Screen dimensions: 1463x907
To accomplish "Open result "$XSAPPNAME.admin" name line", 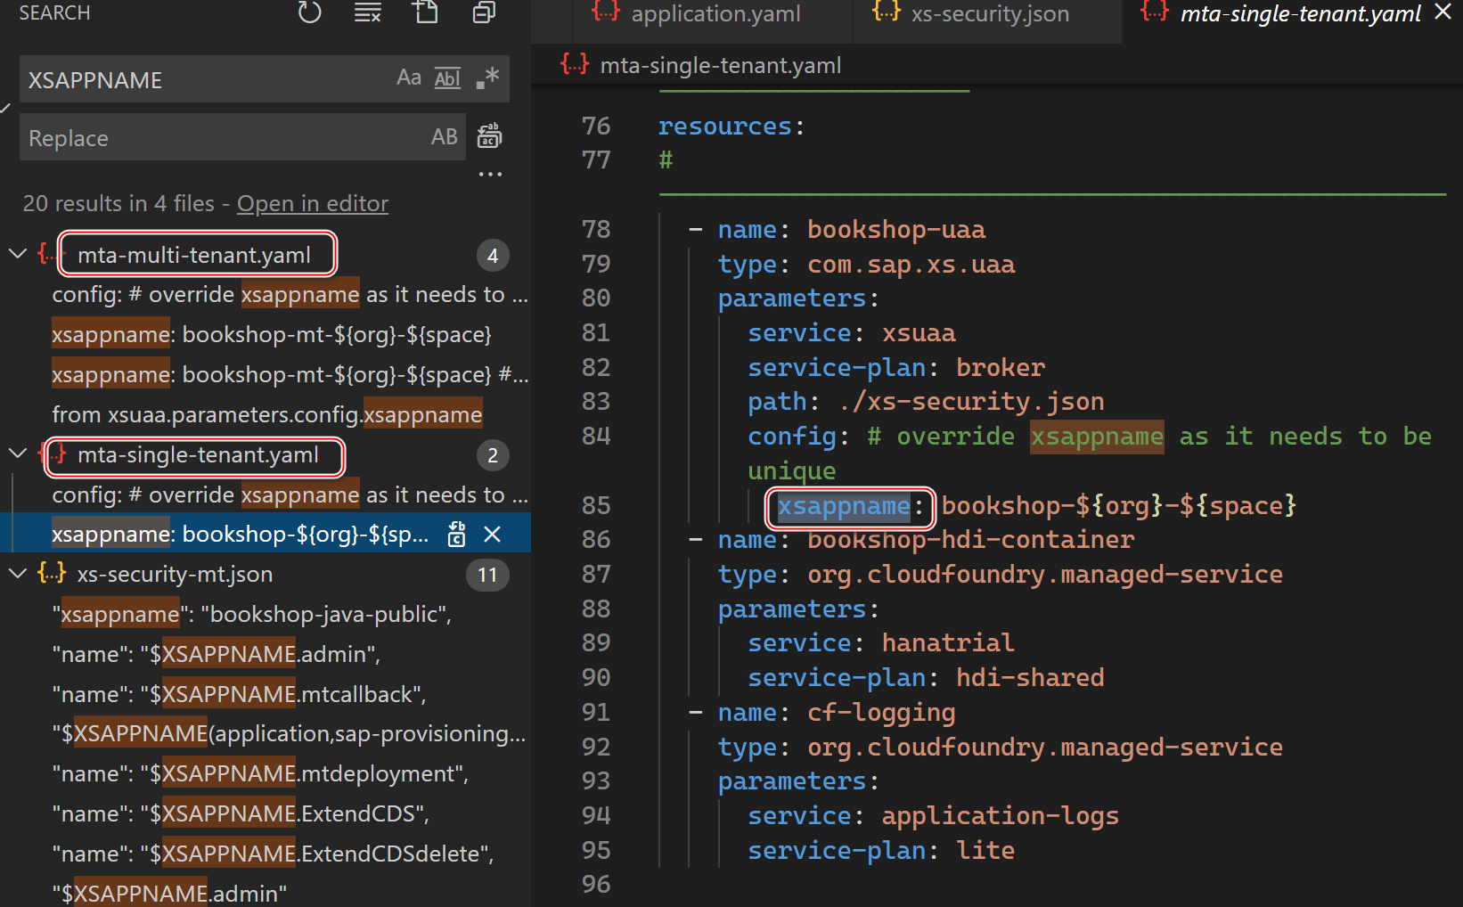I will pos(217,655).
